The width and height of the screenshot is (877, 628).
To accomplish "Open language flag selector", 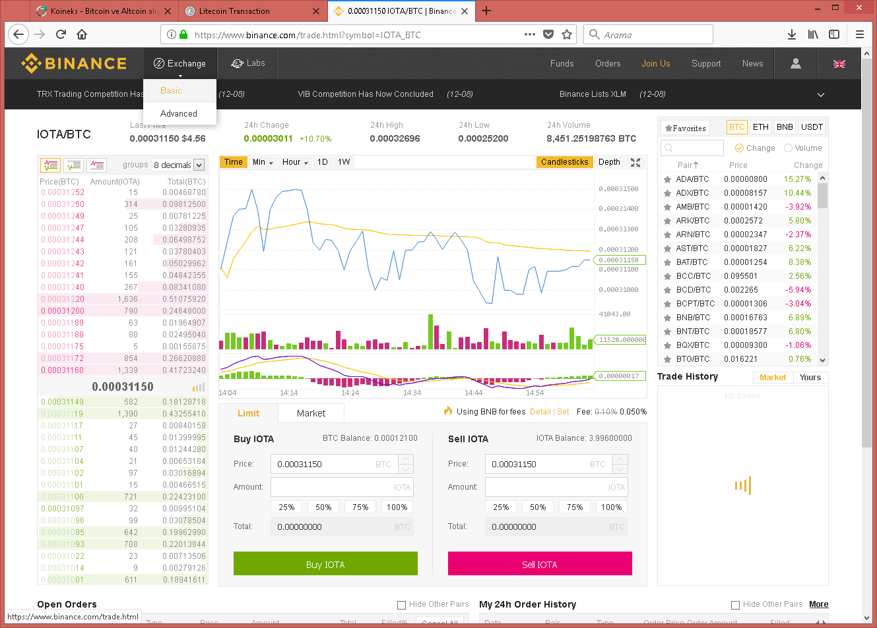I will click(x=839, y=64).
